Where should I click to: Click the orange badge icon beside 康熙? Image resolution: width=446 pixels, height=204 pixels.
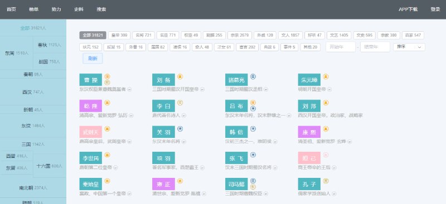coord(326,129)
